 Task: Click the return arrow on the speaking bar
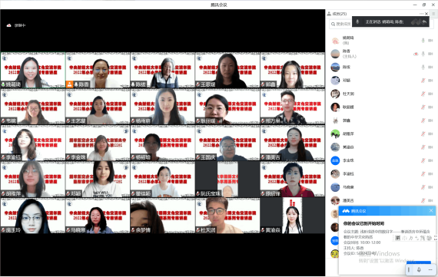click(x=424, y=21)
